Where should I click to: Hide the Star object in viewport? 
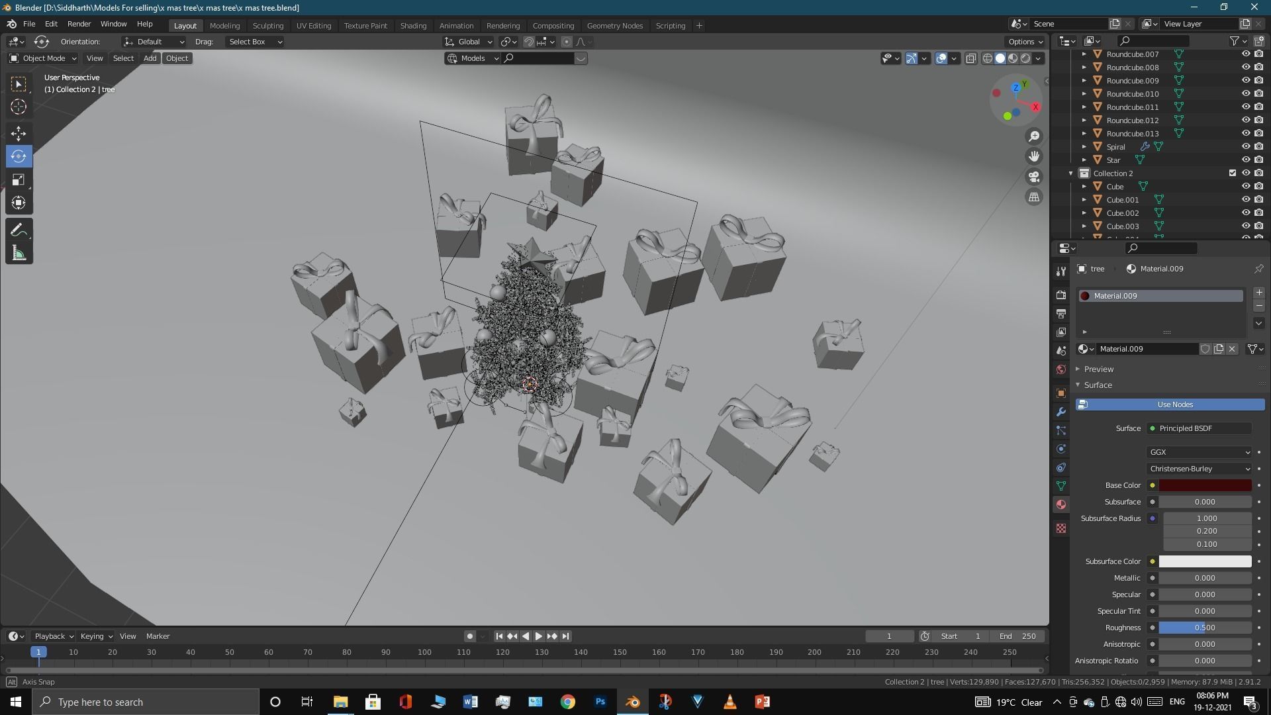1245,160
